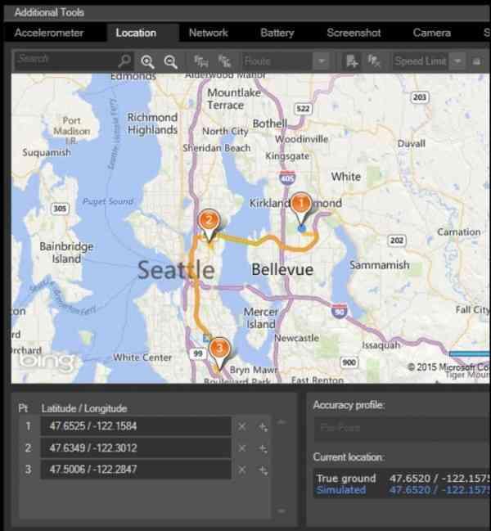Open the Accuracy profile dropdown
The width and height of the screenshot is (491, 531).
[x=401, y=427]
